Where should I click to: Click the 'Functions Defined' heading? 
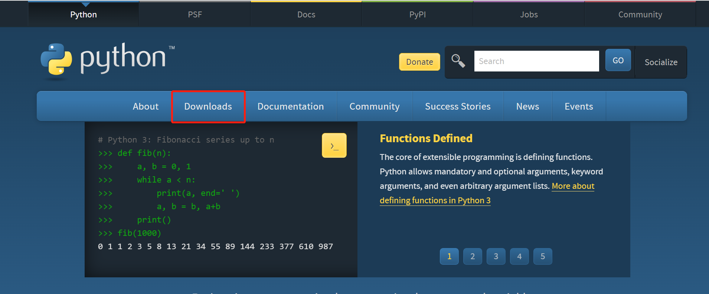[426, 138]
